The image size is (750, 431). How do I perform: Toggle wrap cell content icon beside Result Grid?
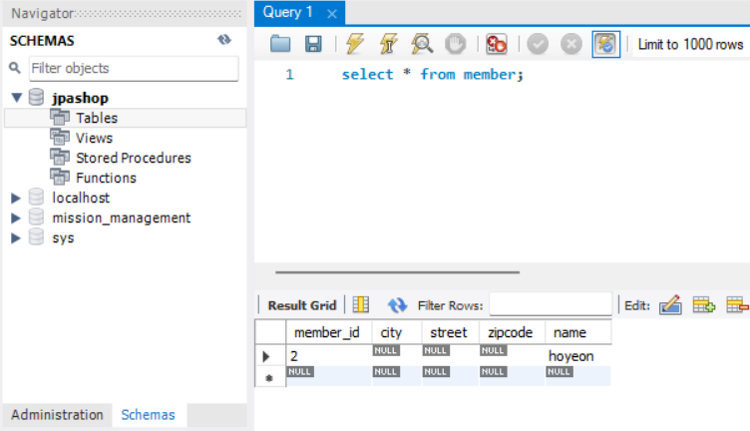(361, 305)
